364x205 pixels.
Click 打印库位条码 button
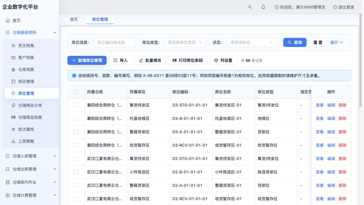click(x=187, y=60)
